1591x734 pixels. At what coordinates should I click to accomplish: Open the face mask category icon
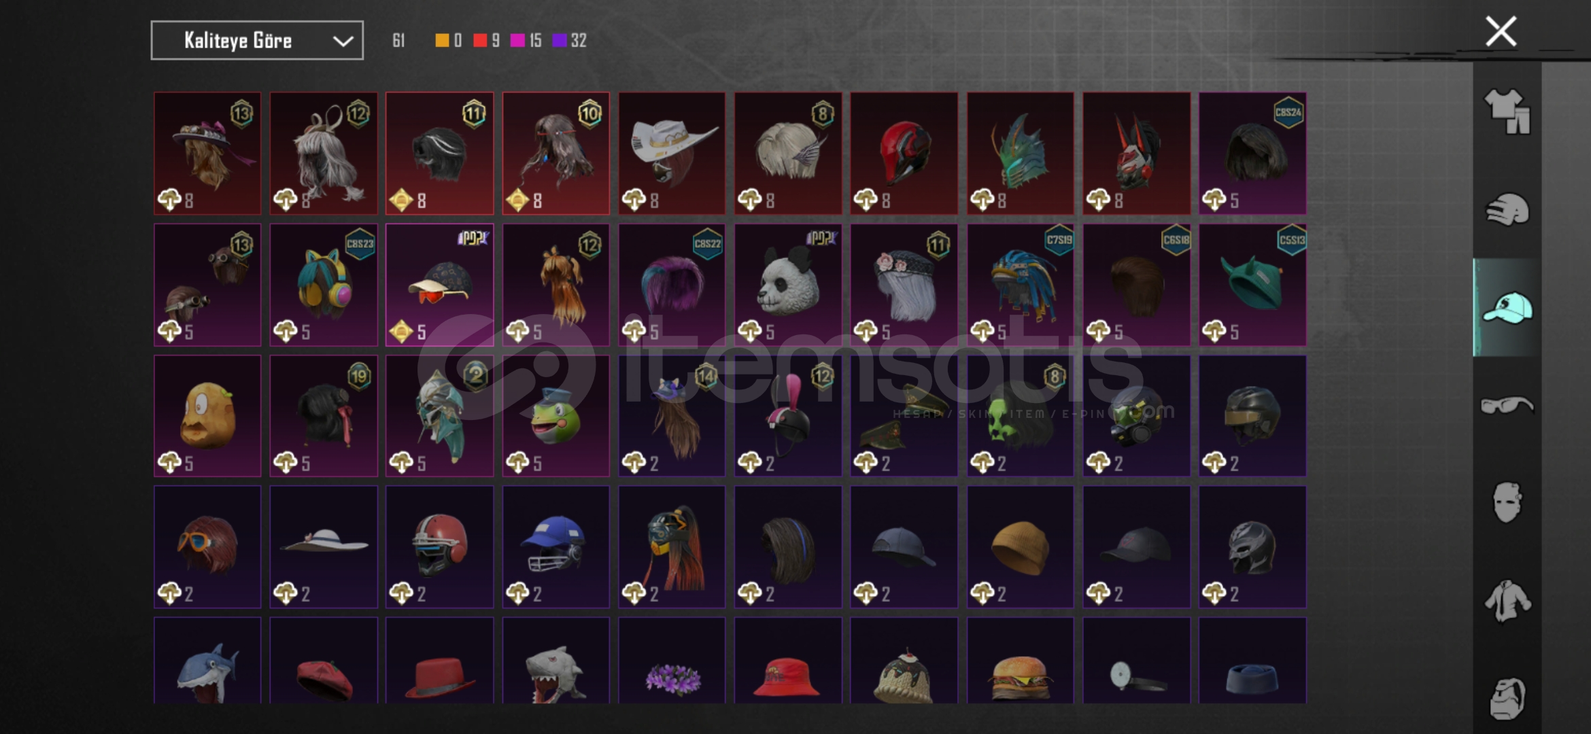pos(1507,503)
